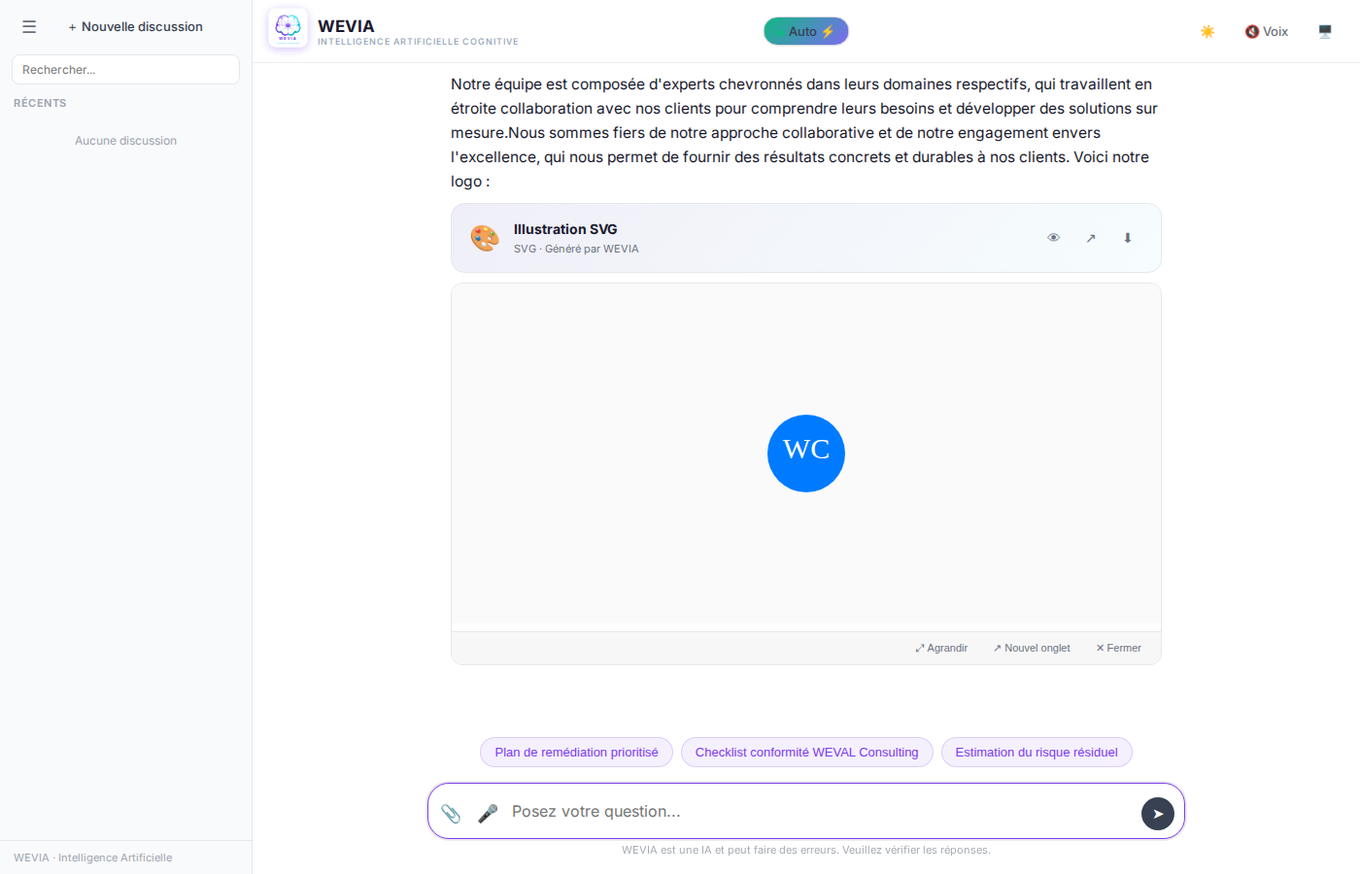Expand the preview with Agrandir
This screenshot has height=874, width=1360.
pyautogui.click(x=941, y=648)
